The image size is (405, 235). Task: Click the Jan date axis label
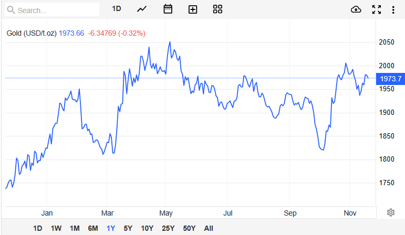pos(47,213)
